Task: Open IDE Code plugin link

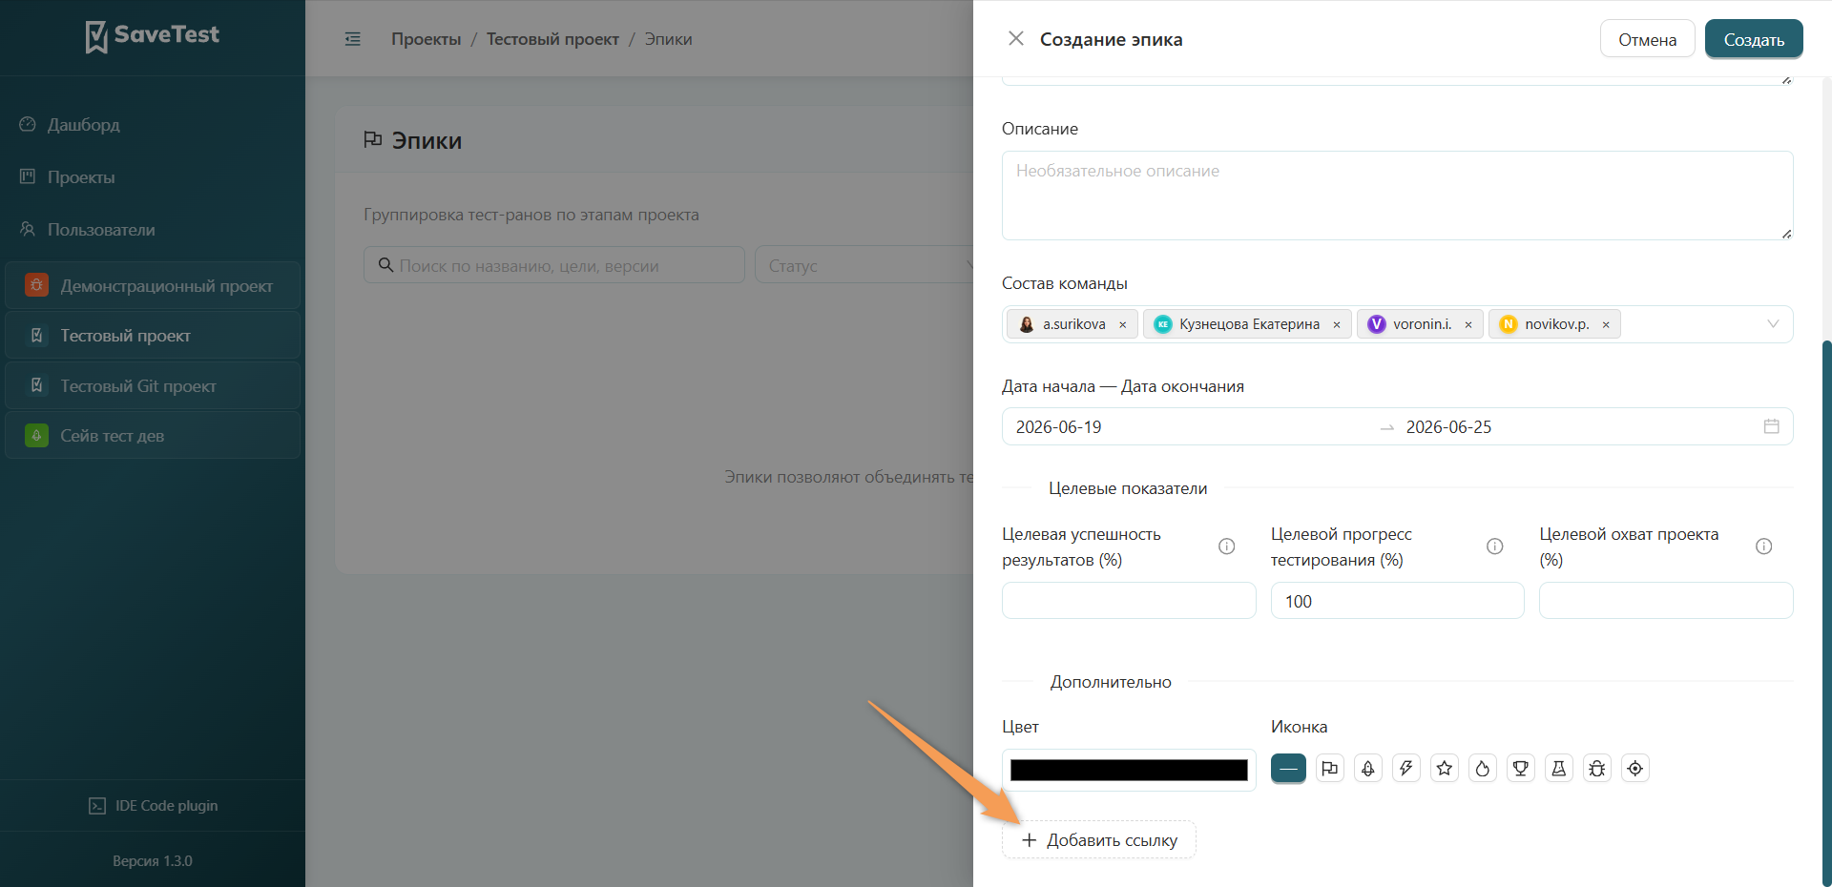Action: tap(153, 806)
